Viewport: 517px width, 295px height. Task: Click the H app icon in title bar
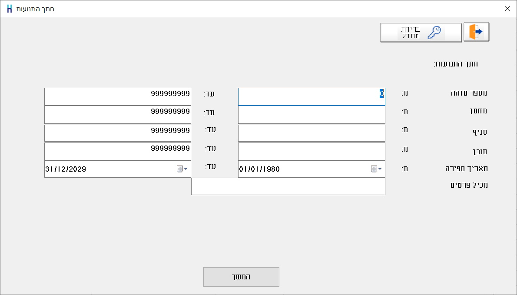pos(10,9)
